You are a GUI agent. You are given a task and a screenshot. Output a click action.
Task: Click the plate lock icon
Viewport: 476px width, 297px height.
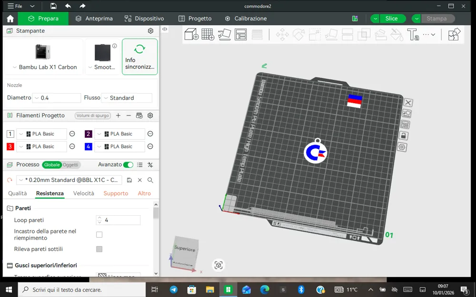pos(404,135)
